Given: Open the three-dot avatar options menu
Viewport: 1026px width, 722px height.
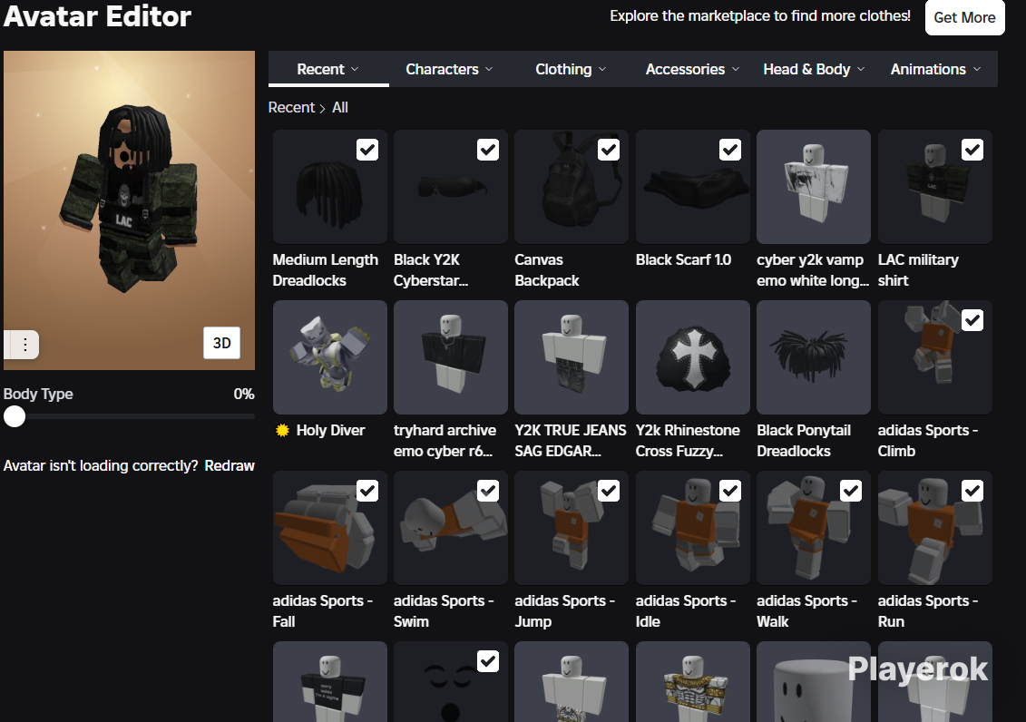Looking at the screenshot, I should tap(24, 344).
